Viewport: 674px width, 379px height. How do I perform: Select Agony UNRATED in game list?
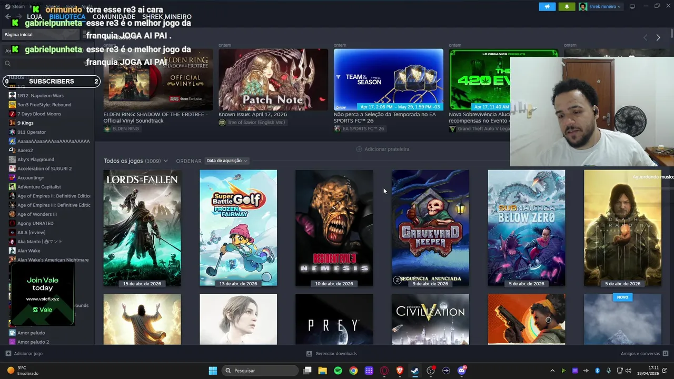(35, 223)
